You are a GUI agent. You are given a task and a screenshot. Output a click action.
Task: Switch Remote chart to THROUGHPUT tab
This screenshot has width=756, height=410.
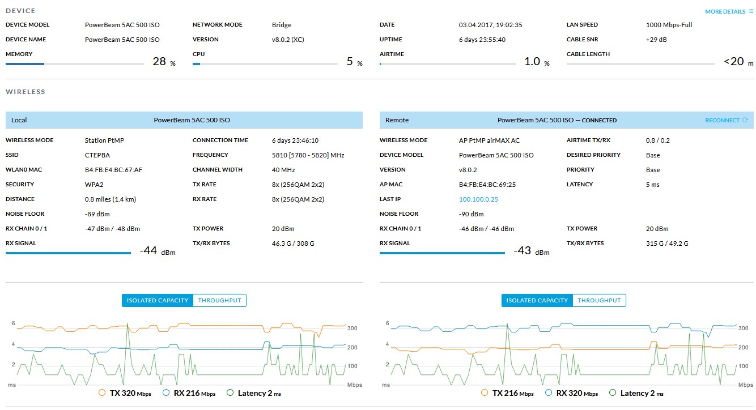[600, 300]
